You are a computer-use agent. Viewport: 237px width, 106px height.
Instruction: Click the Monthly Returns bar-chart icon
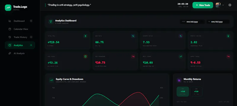pos(179,80)
